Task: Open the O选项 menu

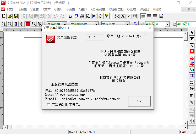Action: pos(132,9)
